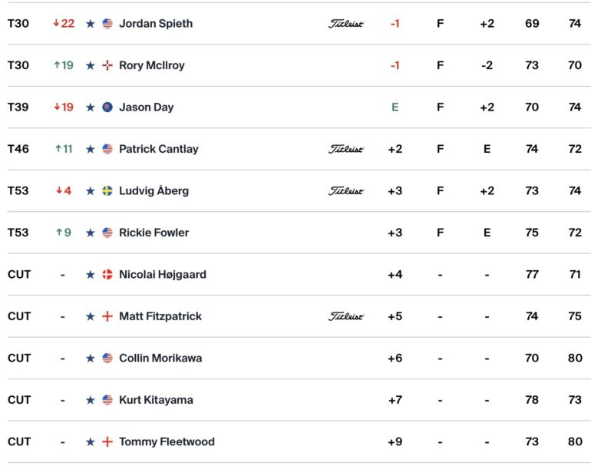
Task: Toggle favorite star for Tommy Fleetwood
Action: pyautogui.click(x=90, y=442)
